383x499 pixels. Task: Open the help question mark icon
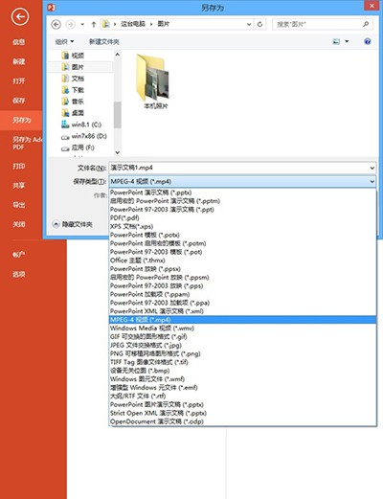click(x=368, y=41)
